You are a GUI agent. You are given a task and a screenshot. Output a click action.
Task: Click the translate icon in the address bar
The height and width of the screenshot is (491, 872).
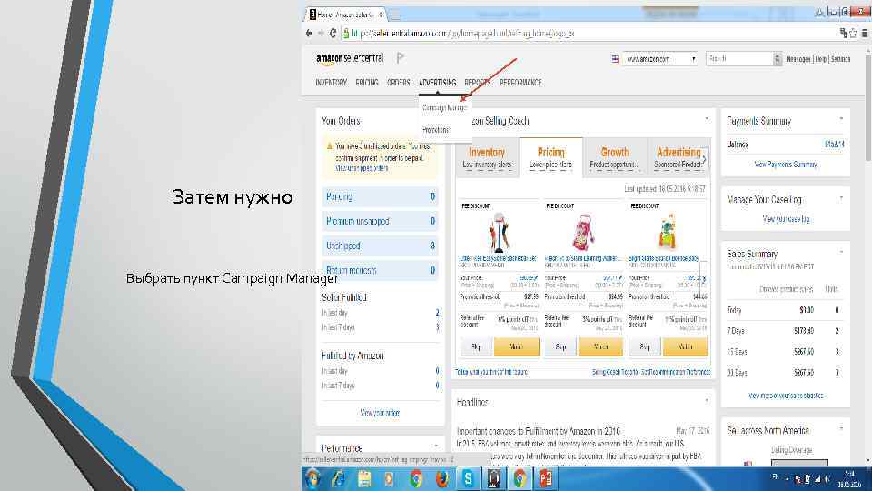pos(844,34)
